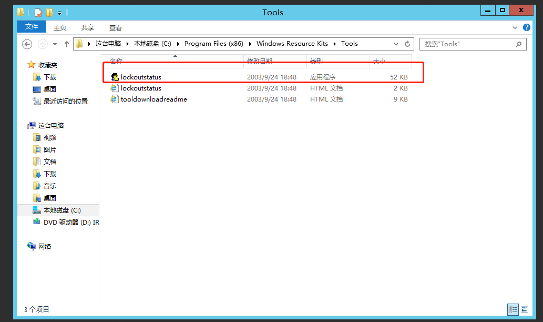543x322 pixels.
Task: Open 桌面 under 收藏夹
Action: (x=50, y=89)
